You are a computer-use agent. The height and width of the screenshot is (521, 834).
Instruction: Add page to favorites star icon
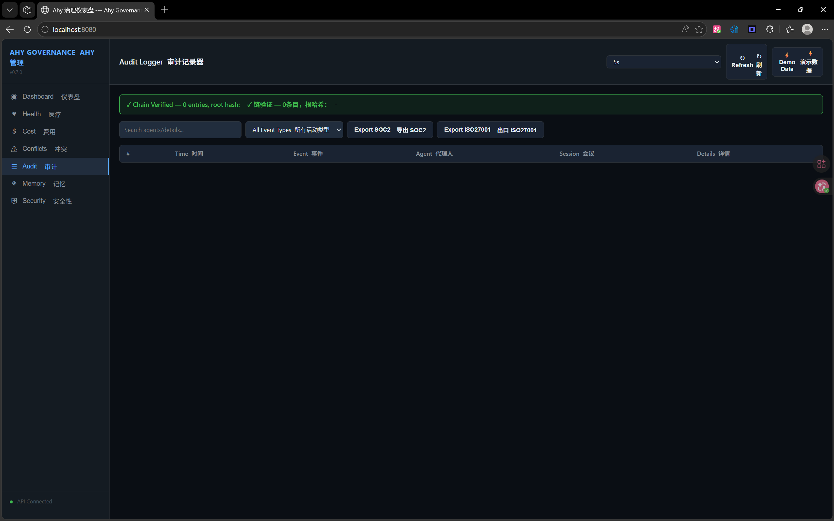pyautogui.click(x=699, y=29)
